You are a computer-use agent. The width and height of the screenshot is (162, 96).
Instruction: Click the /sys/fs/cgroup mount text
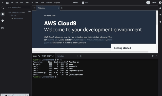76,70
